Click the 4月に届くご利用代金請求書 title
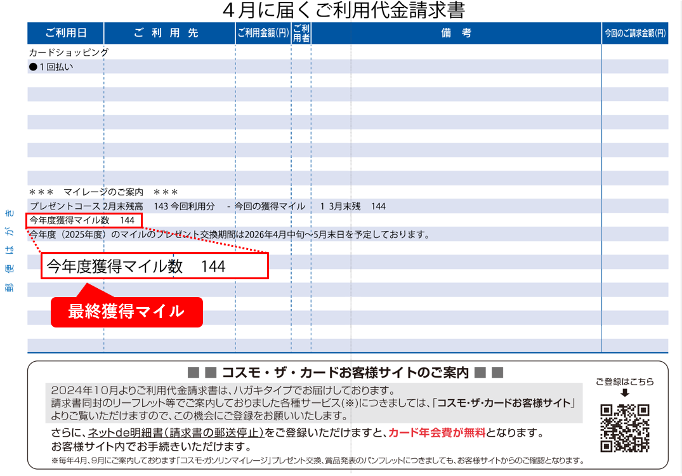 [x=344, y=10]
